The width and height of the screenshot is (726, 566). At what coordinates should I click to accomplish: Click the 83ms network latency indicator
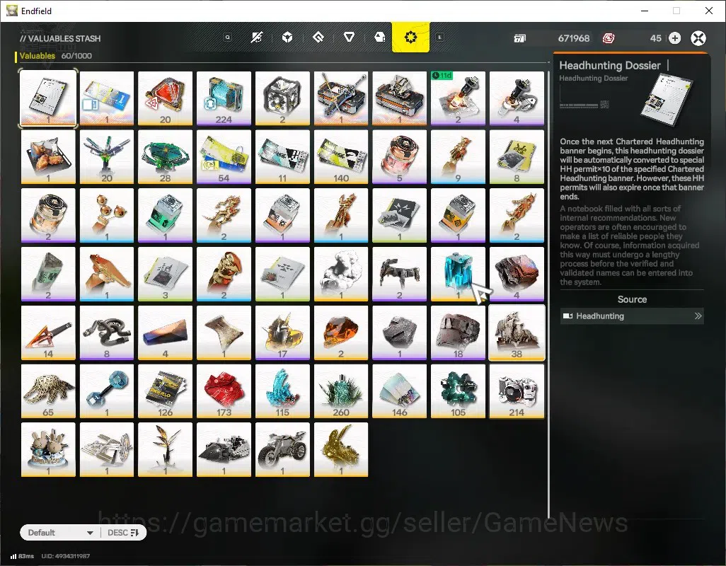(22, 556)
